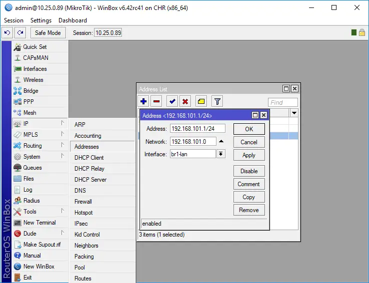Open the Settings menu
Viewport: 369px width, 283px height.
(41, 20)
